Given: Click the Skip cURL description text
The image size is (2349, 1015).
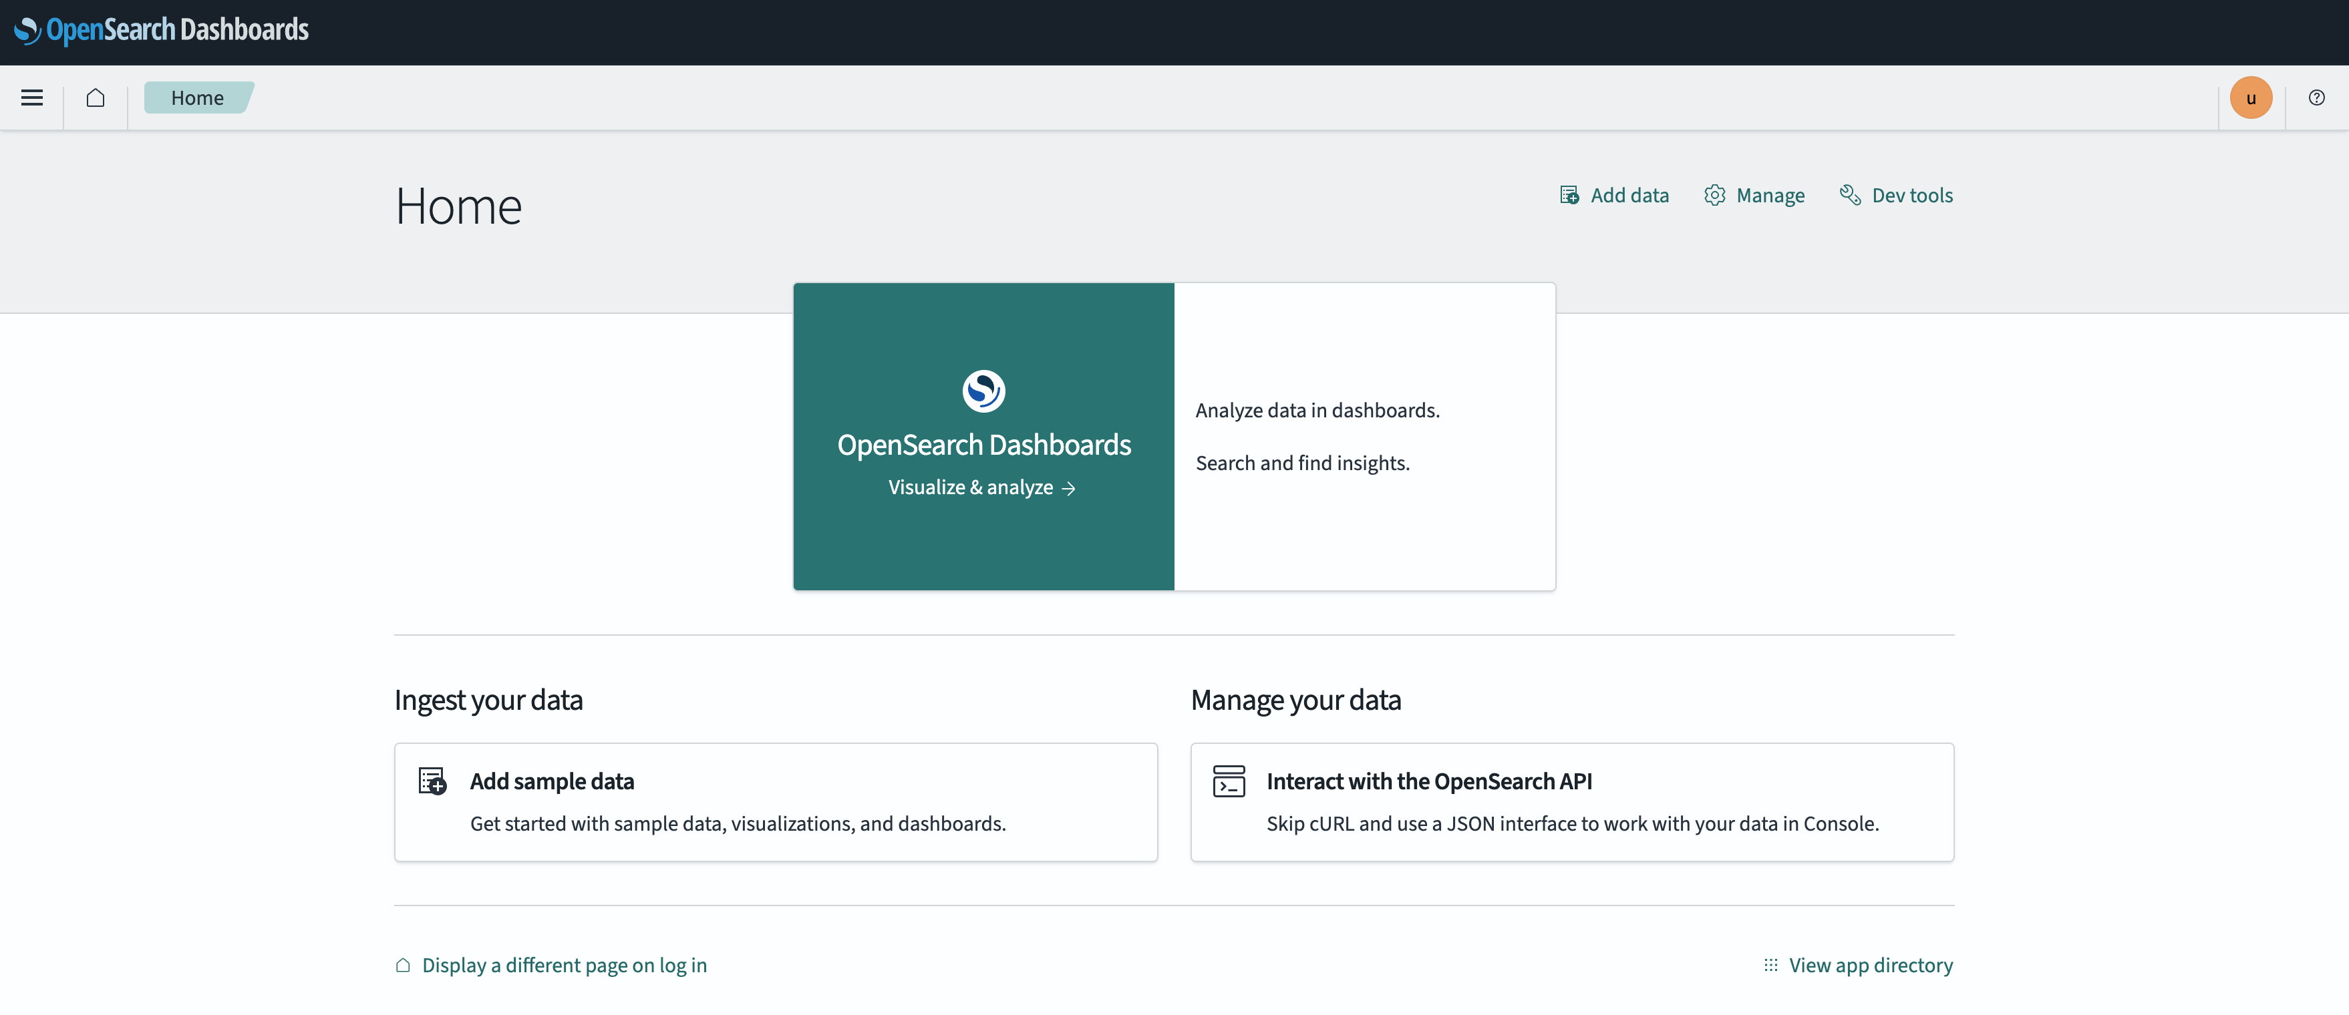Looking at the screenshot, I should tap(1572, 823).
